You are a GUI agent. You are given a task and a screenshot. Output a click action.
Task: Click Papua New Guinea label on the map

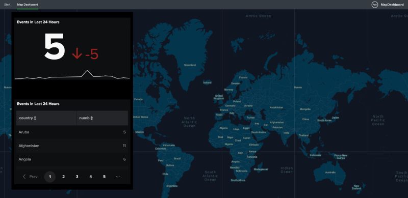(x=341, y=157)
